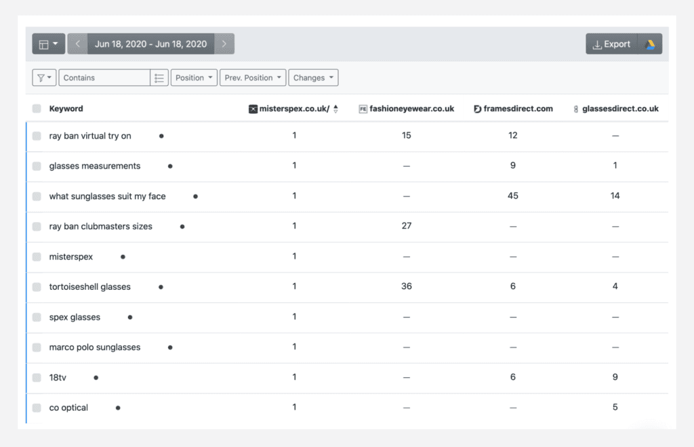This screenshot has height=447, width=694.
Task: Check the 'misterspex' row checkbox
Action: (37, 257)
